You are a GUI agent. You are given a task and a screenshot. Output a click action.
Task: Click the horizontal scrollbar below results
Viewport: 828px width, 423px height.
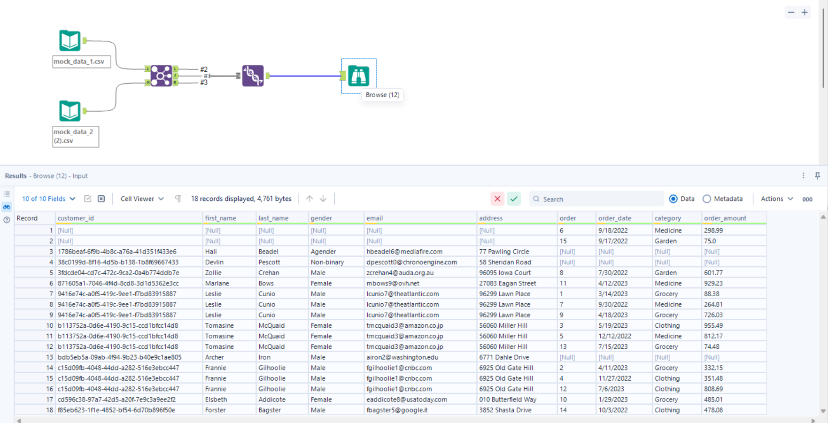[x=413, y=420]
